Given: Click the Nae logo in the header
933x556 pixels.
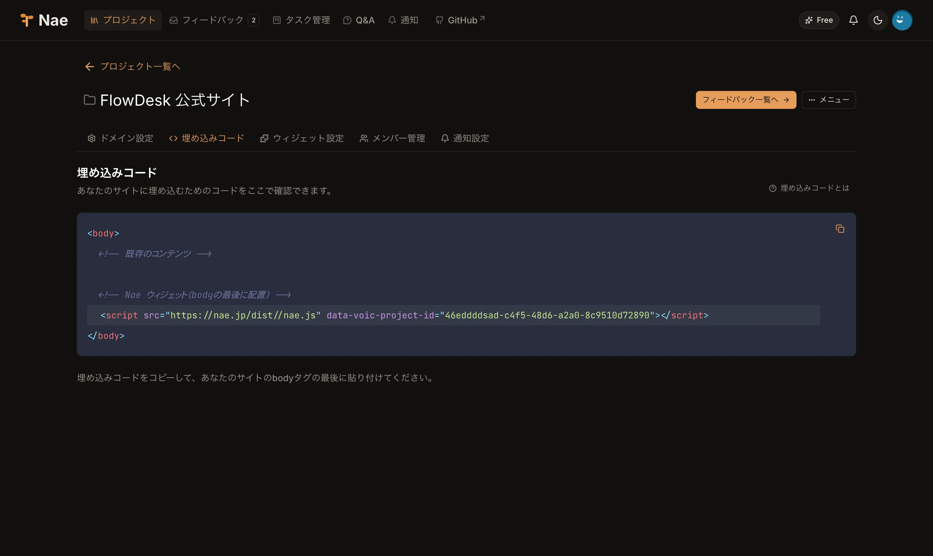Looking at the screenshot, I should pos(44,20).
